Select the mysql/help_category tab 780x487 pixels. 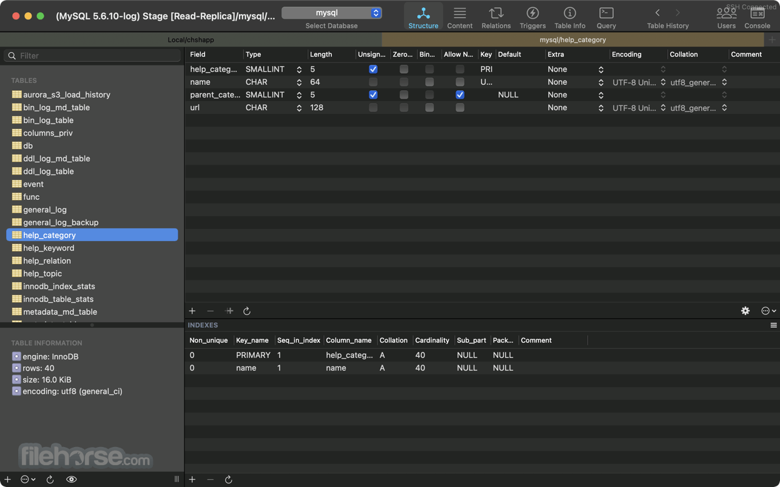[x=573, y=40]
